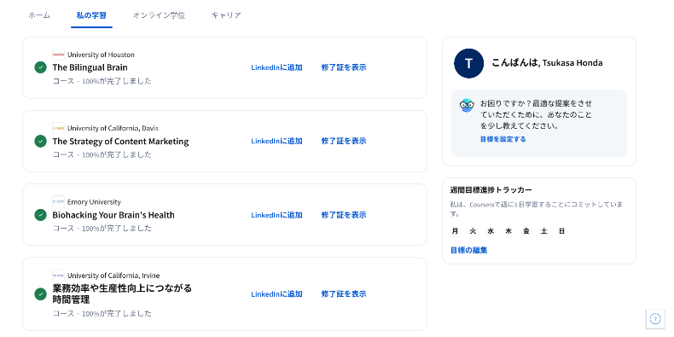Select 火 day circle in weekly tracker

[x=473, y=232]
